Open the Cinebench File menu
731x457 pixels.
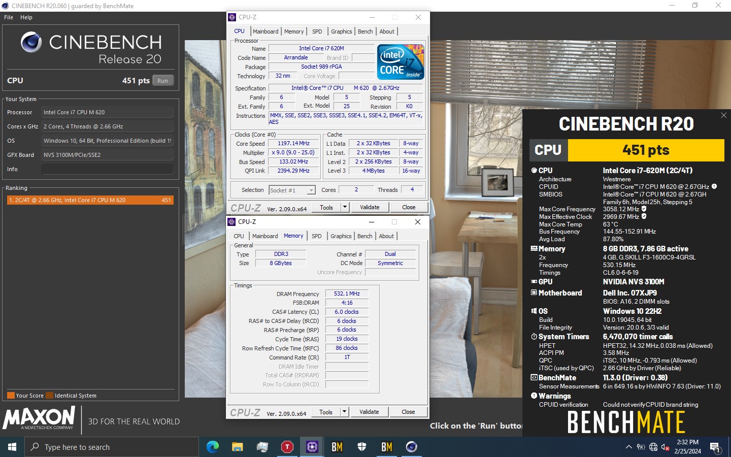coord(9,17)
